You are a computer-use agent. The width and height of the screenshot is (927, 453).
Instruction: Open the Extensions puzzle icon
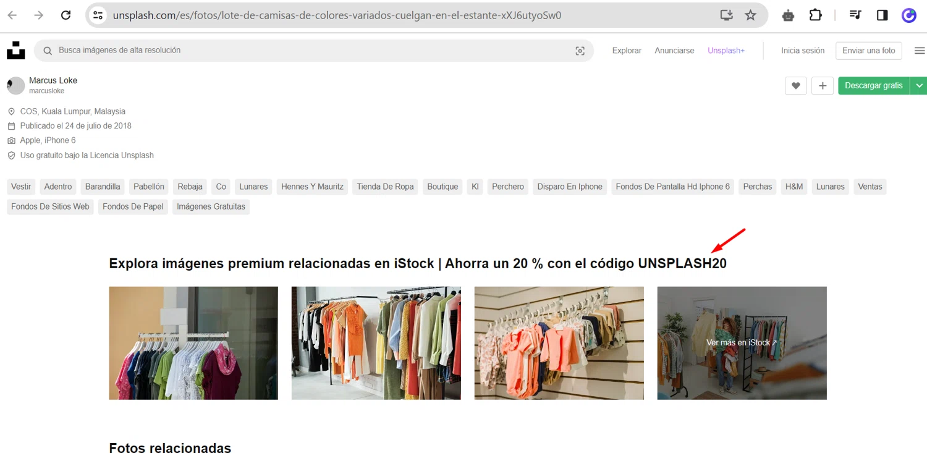tap(816, 15)
